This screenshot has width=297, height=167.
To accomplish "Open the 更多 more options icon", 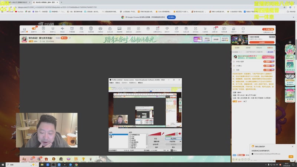I will (243, 29).
